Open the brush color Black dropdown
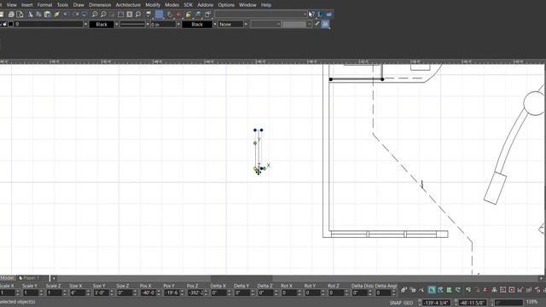 coord(215,25)
